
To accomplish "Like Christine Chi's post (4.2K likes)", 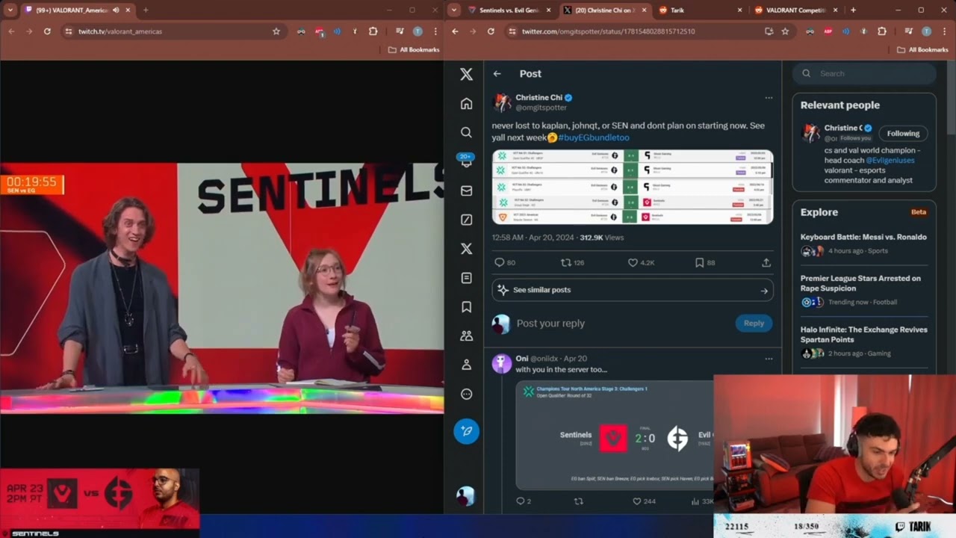I will 632,263.
